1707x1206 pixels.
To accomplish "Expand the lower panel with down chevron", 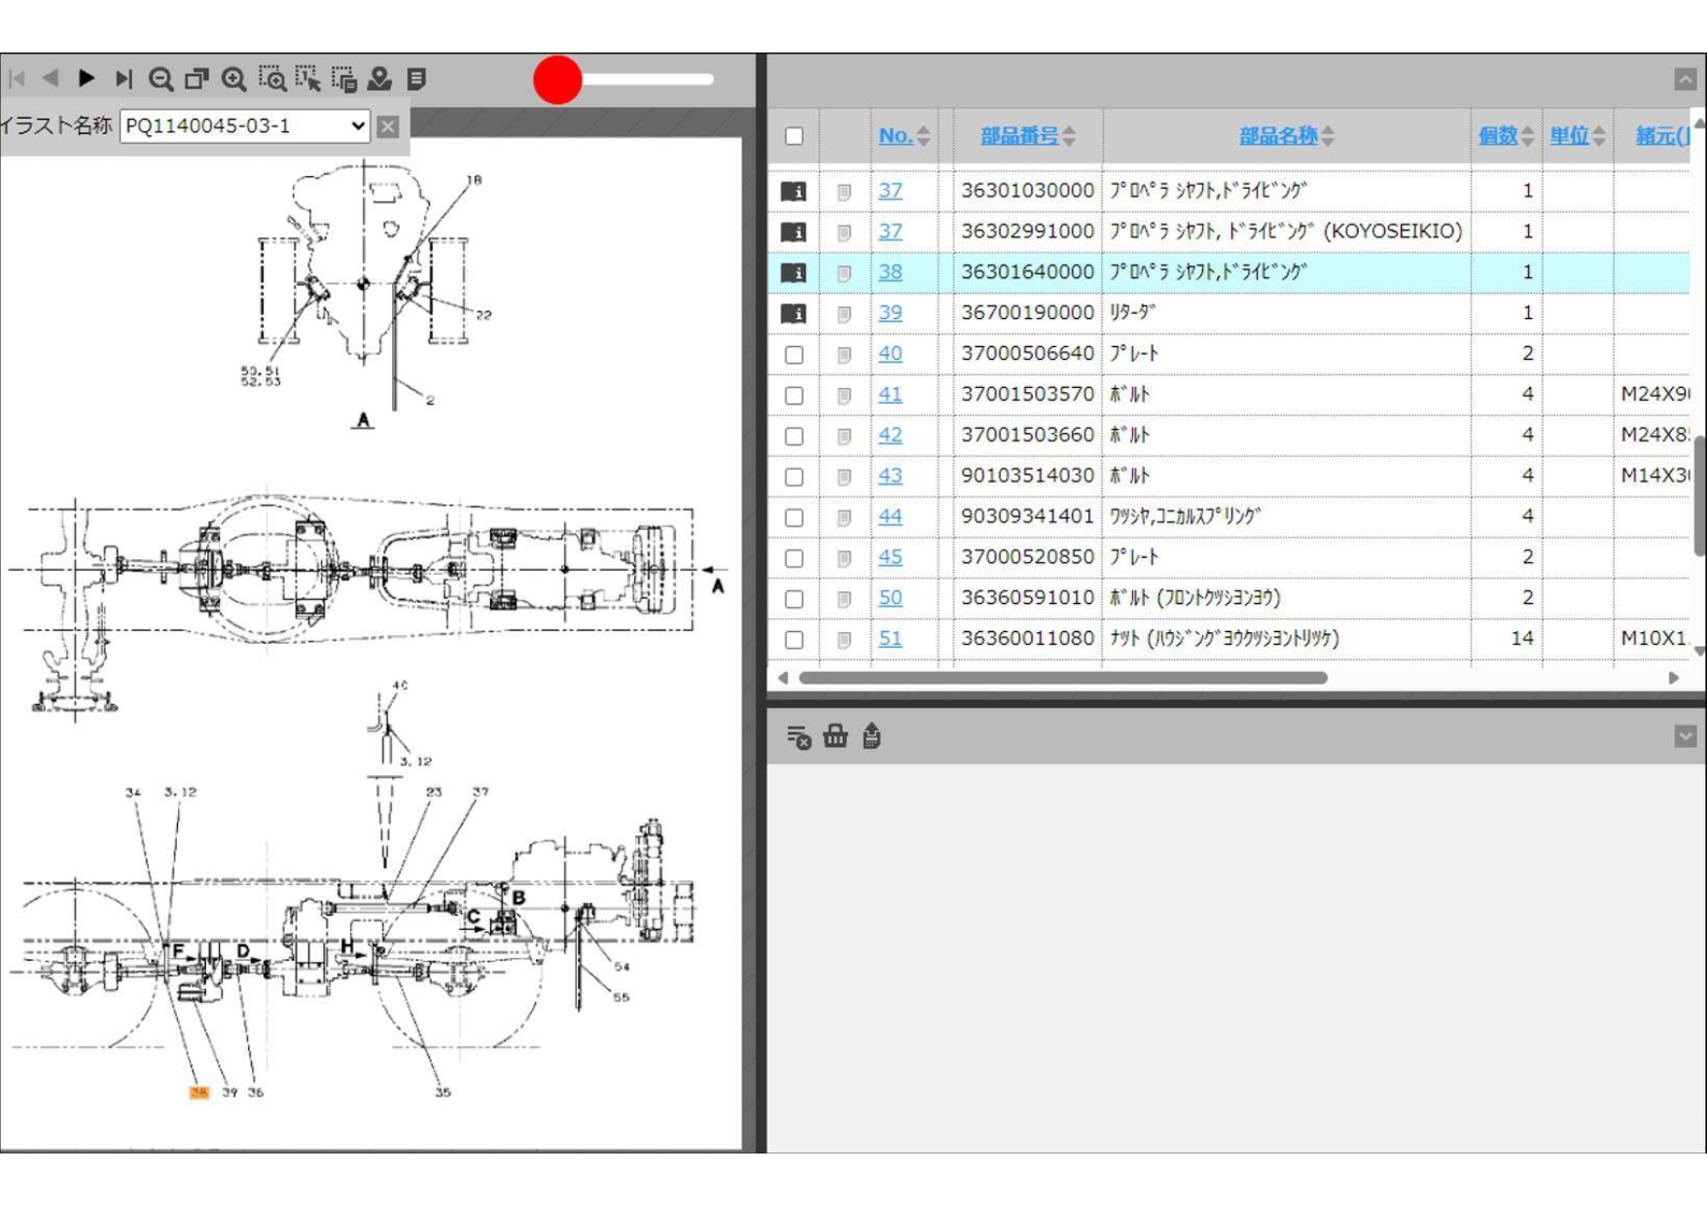I will [1685, 736].
